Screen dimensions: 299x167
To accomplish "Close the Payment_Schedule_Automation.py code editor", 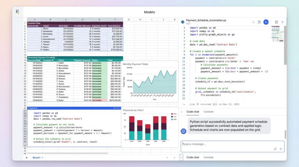I will click(282, 22).
